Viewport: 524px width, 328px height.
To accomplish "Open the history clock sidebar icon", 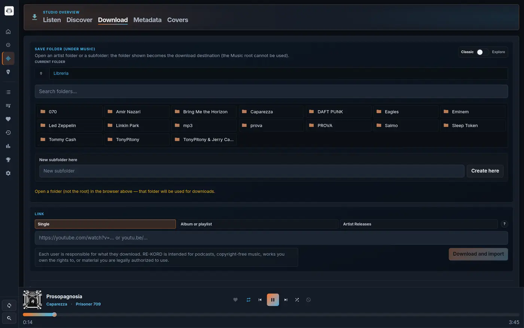I will (8, 133).
